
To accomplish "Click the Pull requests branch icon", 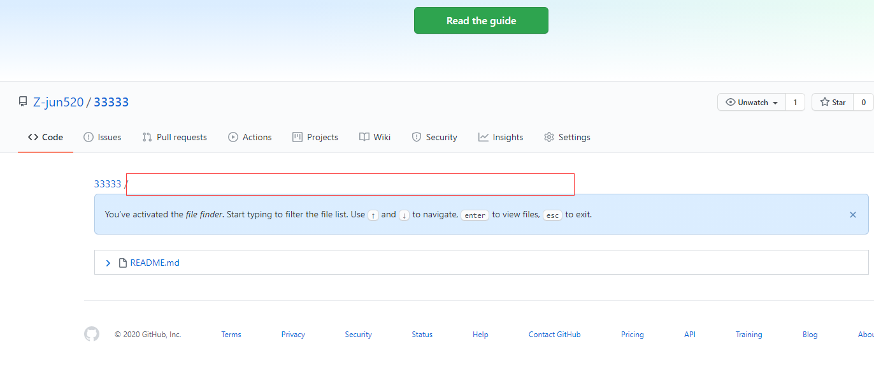I will pos(147,137).
